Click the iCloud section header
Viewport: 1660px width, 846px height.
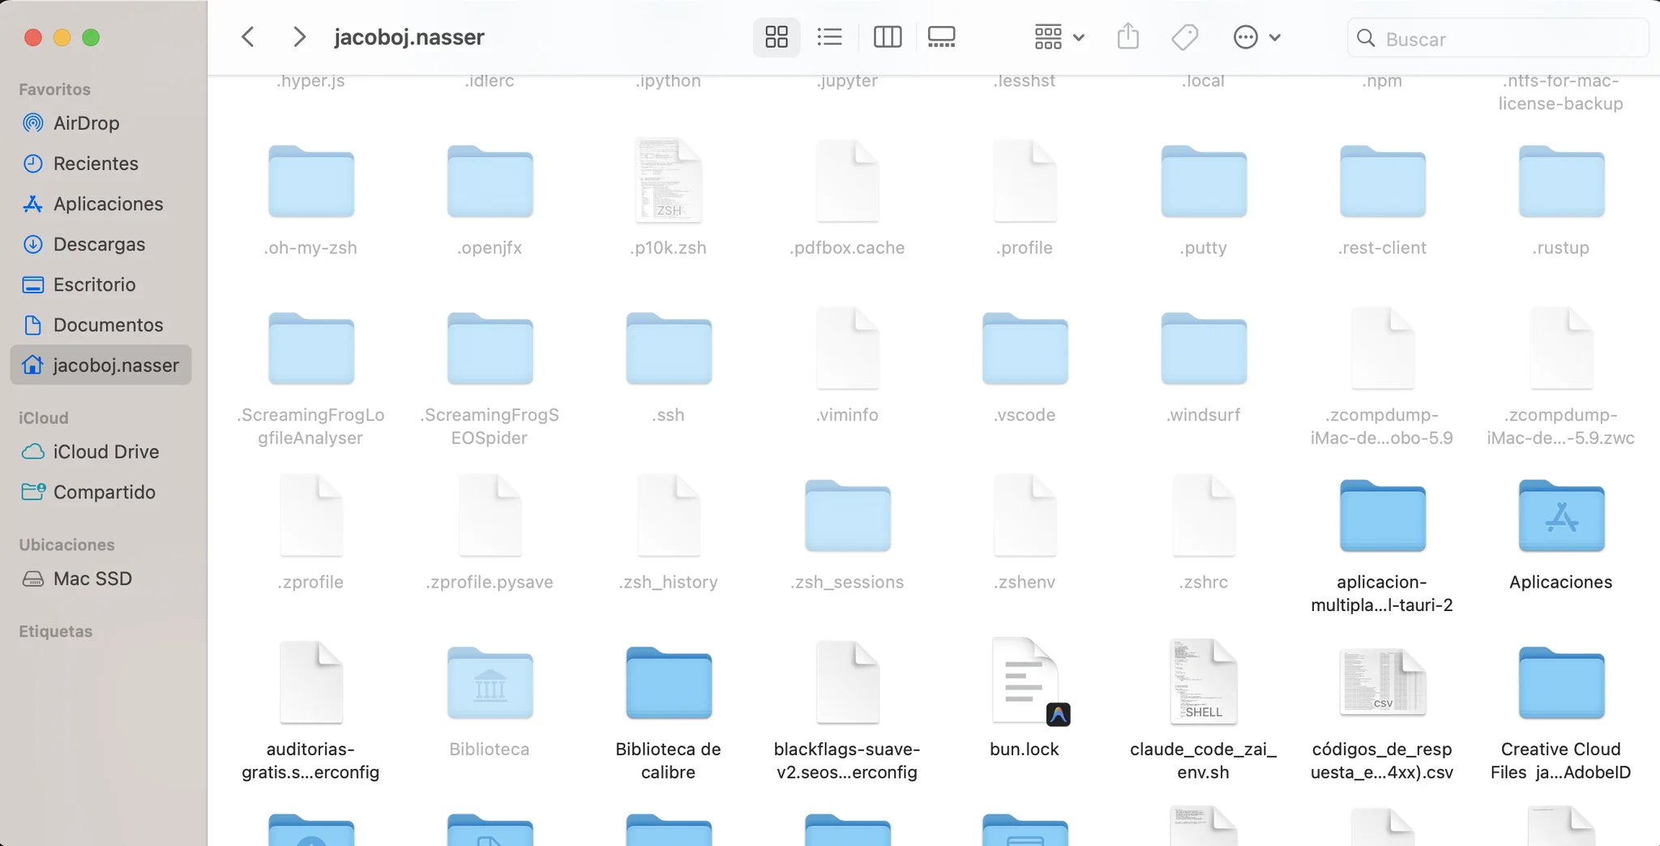pos(44,418)
